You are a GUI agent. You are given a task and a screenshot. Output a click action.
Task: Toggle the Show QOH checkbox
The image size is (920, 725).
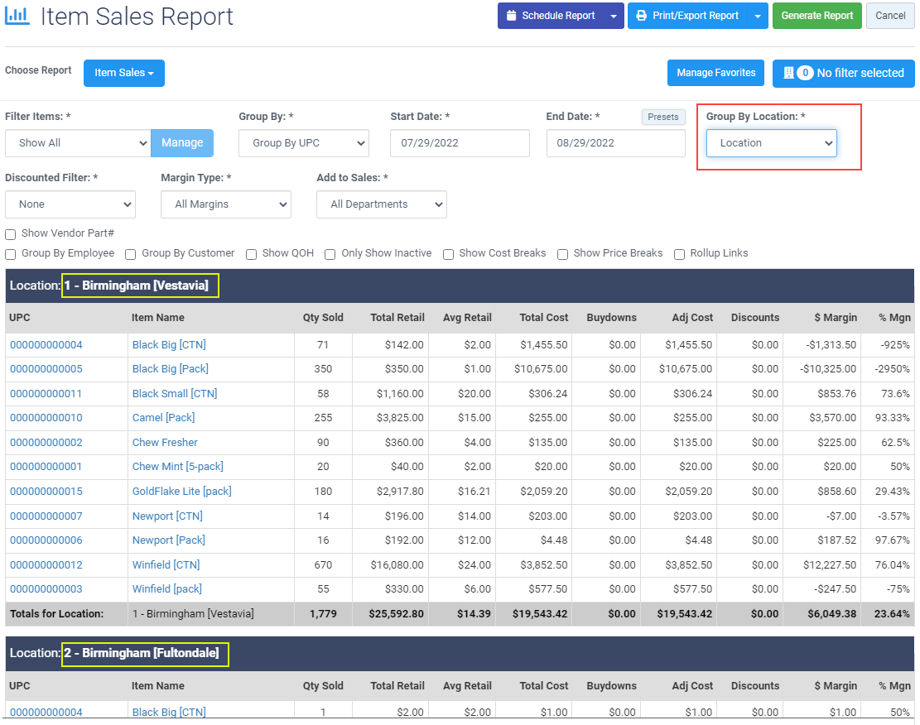251,255
